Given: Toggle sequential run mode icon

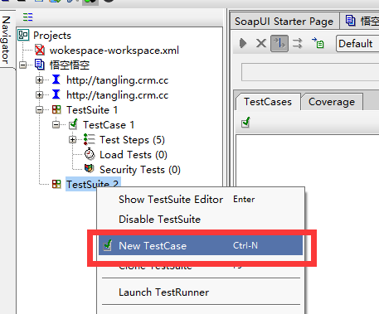Looking at the screenshot, I should coord(279,43).
